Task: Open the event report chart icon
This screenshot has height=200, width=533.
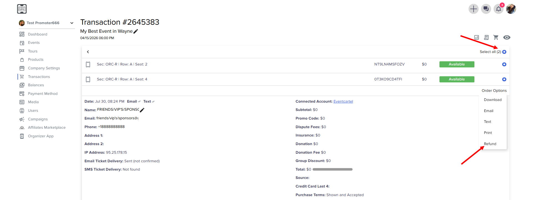Action: point(477,37)
